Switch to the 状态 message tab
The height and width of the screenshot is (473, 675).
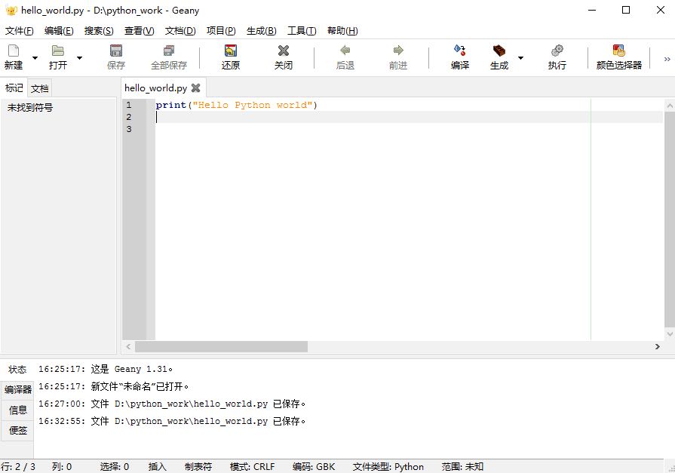click(17, 370)
